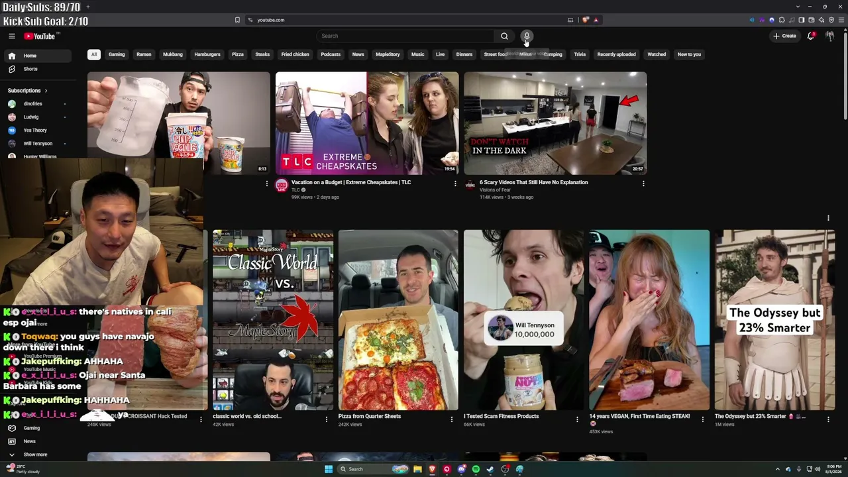This screenshot has height=477, width=848.
Task: Open the Classic World vs. MapleStory short
Action: pos(273,320)
